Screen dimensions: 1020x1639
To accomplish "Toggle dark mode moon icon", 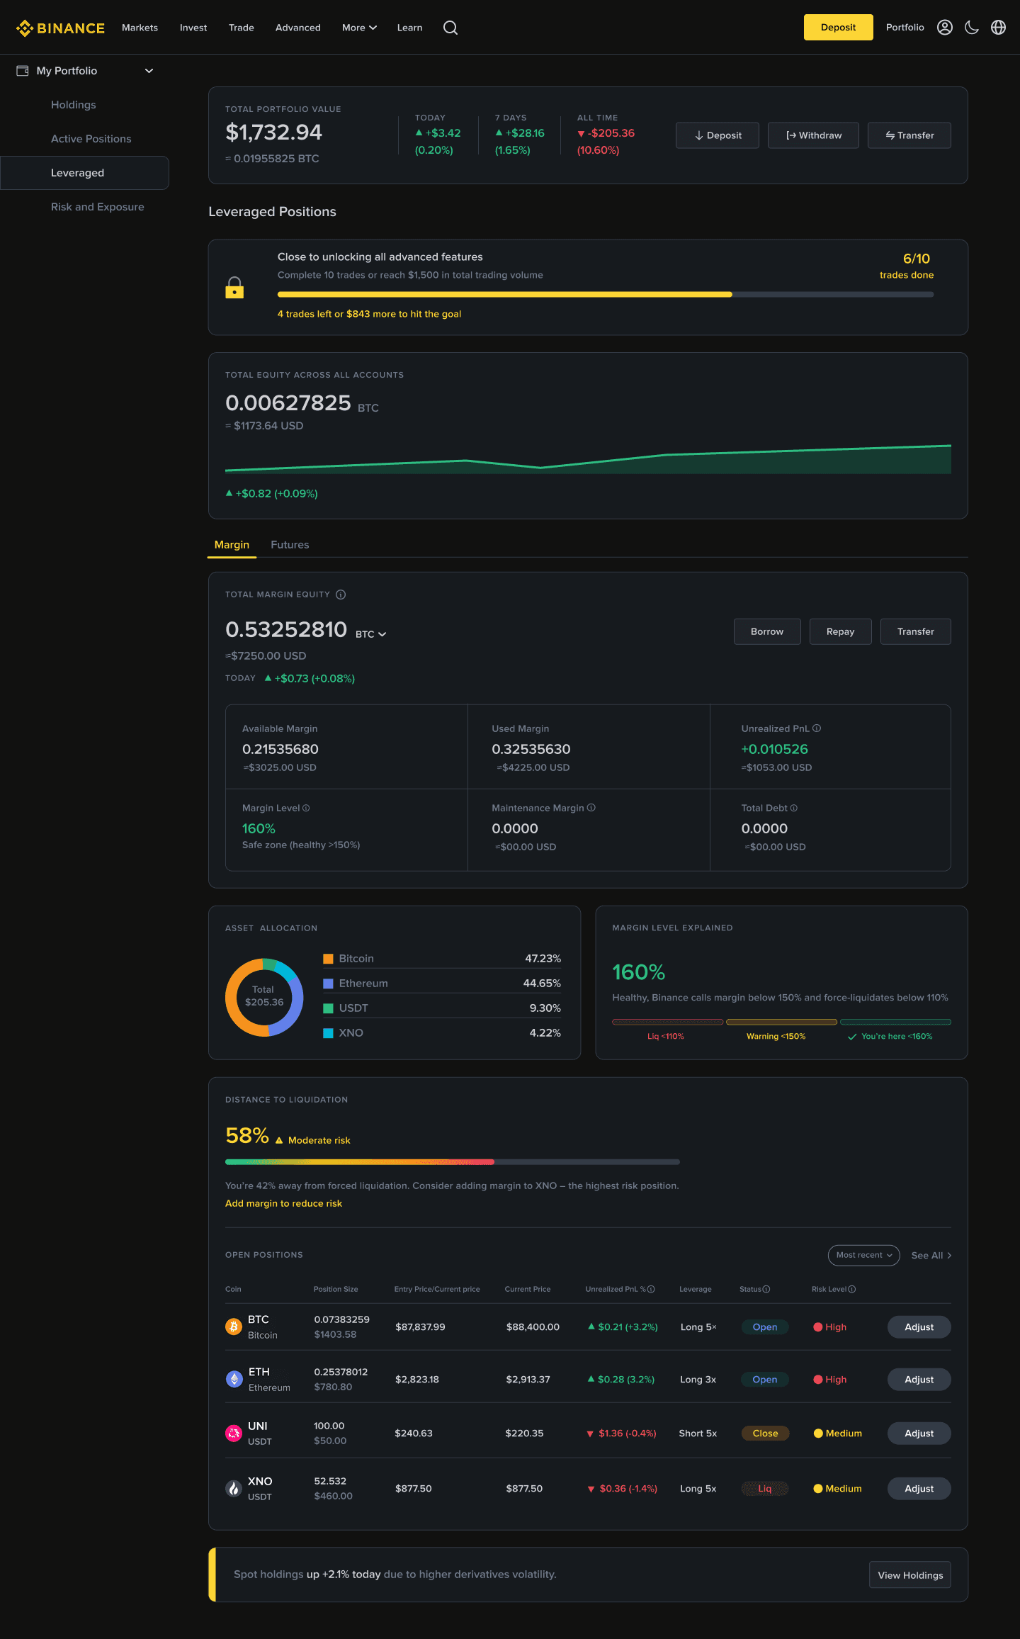I will tap(972, 28).
